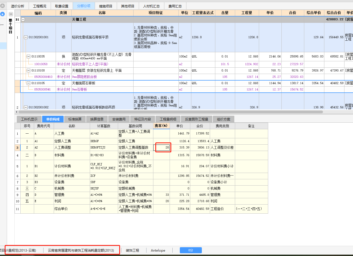
Task: Collapse quota 01110035 tree node
Action: (x=28, y=57)
